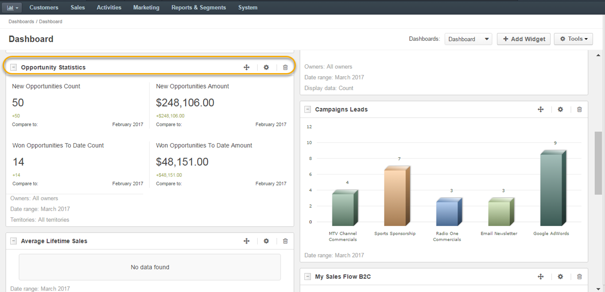
Task: Expand the Tools dropdown button
Action: click(574, 39)
